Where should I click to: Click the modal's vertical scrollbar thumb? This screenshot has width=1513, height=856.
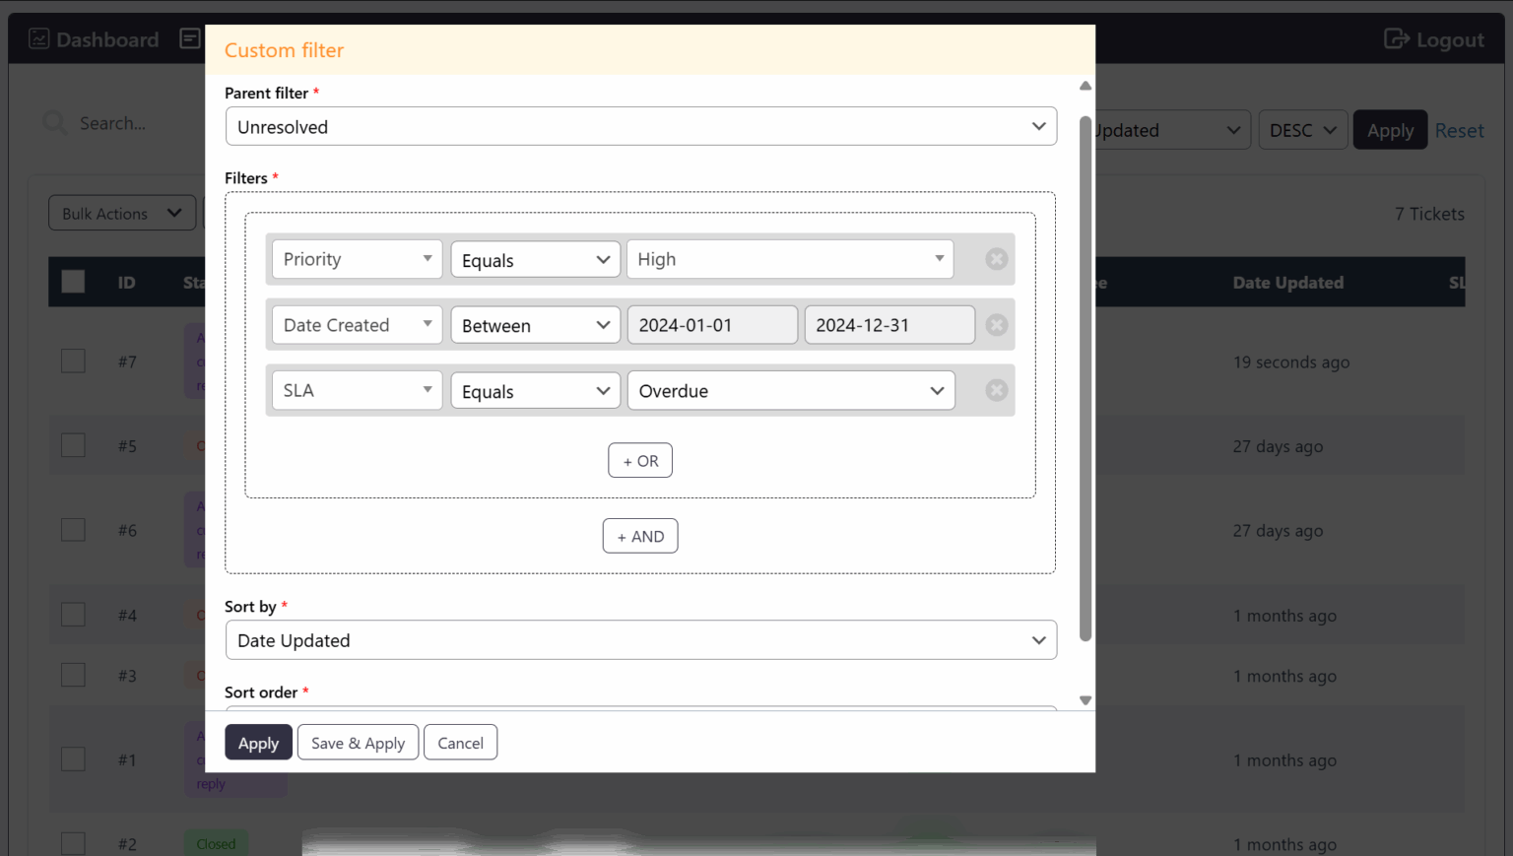pos(1085,378)
